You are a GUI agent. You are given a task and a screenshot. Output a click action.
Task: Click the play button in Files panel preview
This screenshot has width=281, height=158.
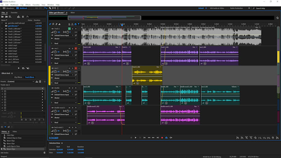tap(19, 68)
